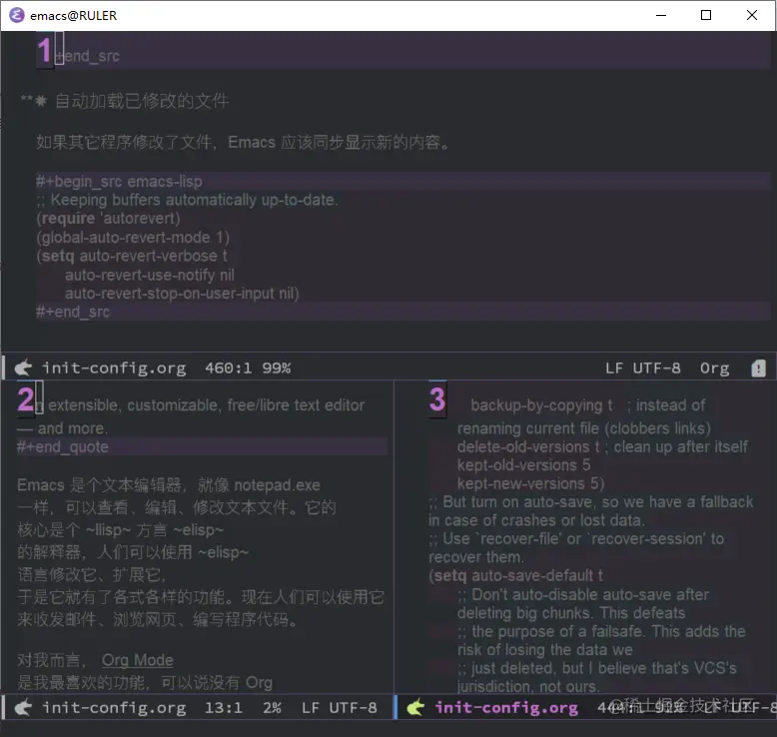The width and height of the screenshot is (777, 737).
Task: Click LF UTF-8 encoding next to Org
Action: (x=643, y=368)
